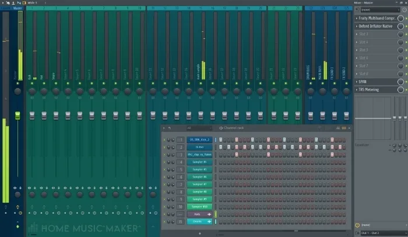
Task: Click Fruity Multiband Compressor mix level knob
Action: click(400, 18)
